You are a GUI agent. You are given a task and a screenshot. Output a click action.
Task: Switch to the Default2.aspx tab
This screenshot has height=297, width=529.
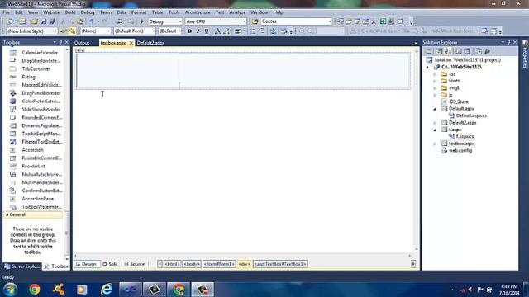[x=150, y=43]
